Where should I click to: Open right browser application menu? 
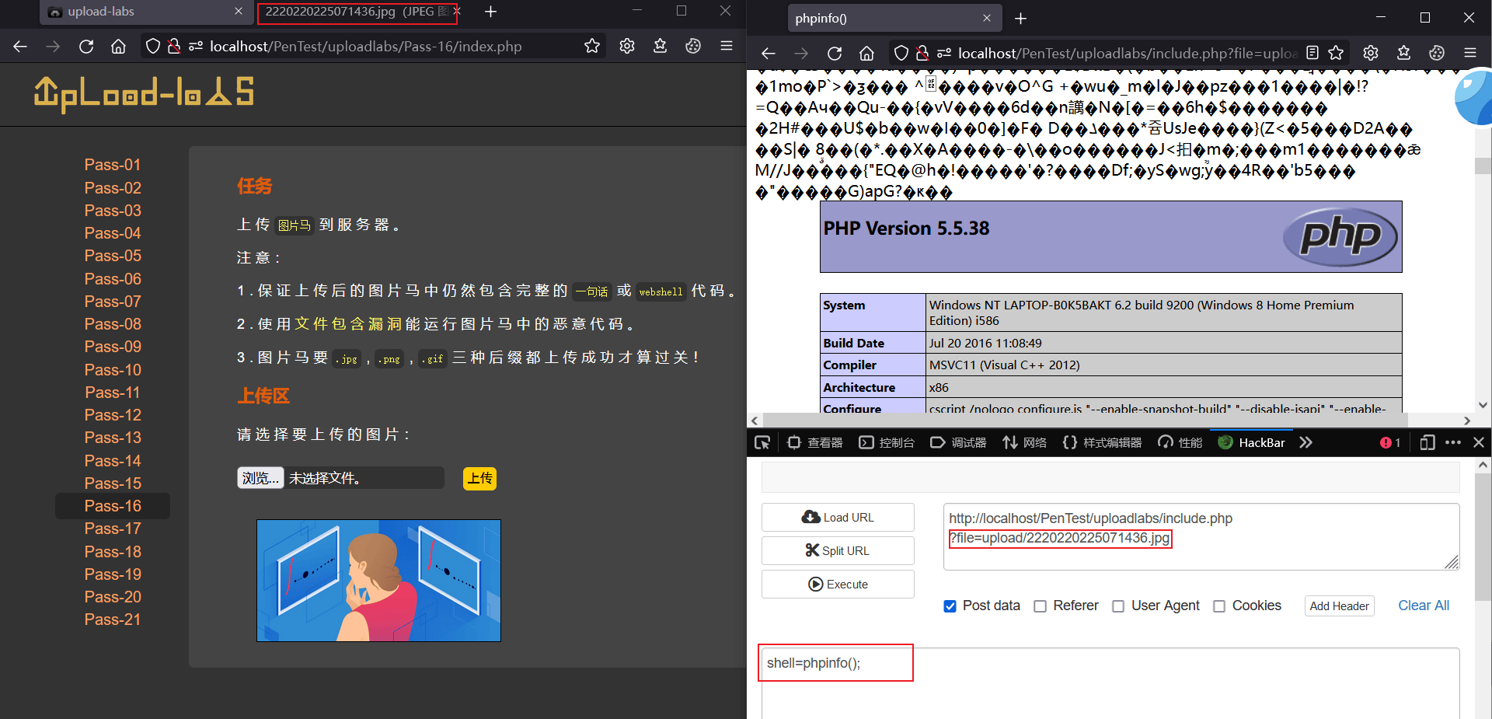[x=1470, y=53]
